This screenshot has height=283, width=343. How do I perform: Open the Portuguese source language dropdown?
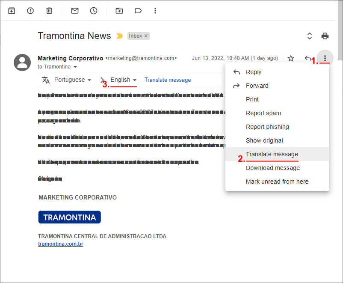coord(73,80)
